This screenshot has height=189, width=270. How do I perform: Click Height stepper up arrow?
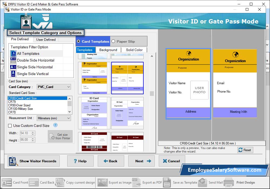click(33, 139)
